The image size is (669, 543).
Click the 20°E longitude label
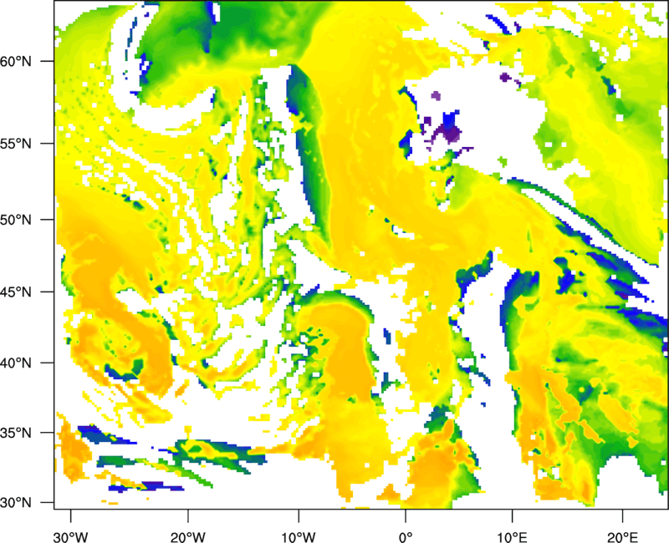click(622, 537)
